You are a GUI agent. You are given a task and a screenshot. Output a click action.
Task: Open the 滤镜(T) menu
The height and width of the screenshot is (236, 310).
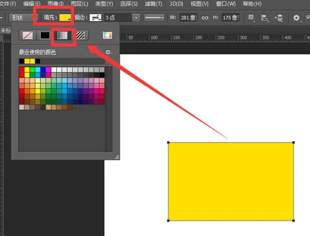153,4
